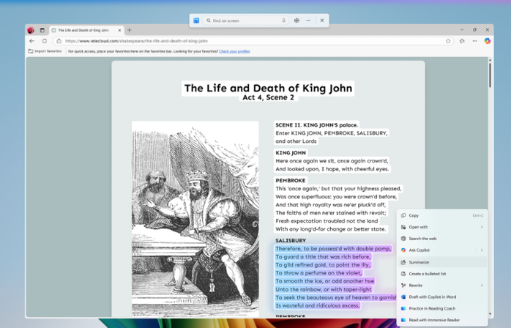Expand the Ask Copilot submenu arrow

coord(482,250)
